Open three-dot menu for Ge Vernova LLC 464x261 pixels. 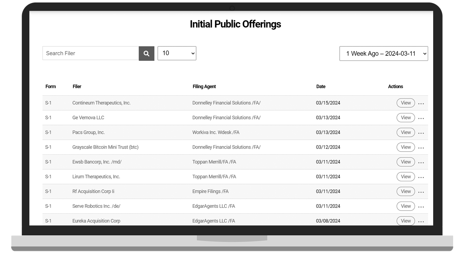[x=421, y=118]
